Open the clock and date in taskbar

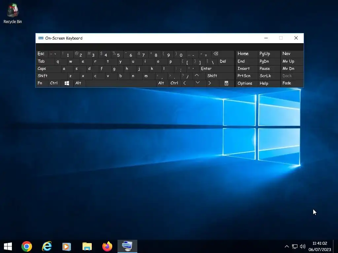pyautogui.click(x=320, y=246)
